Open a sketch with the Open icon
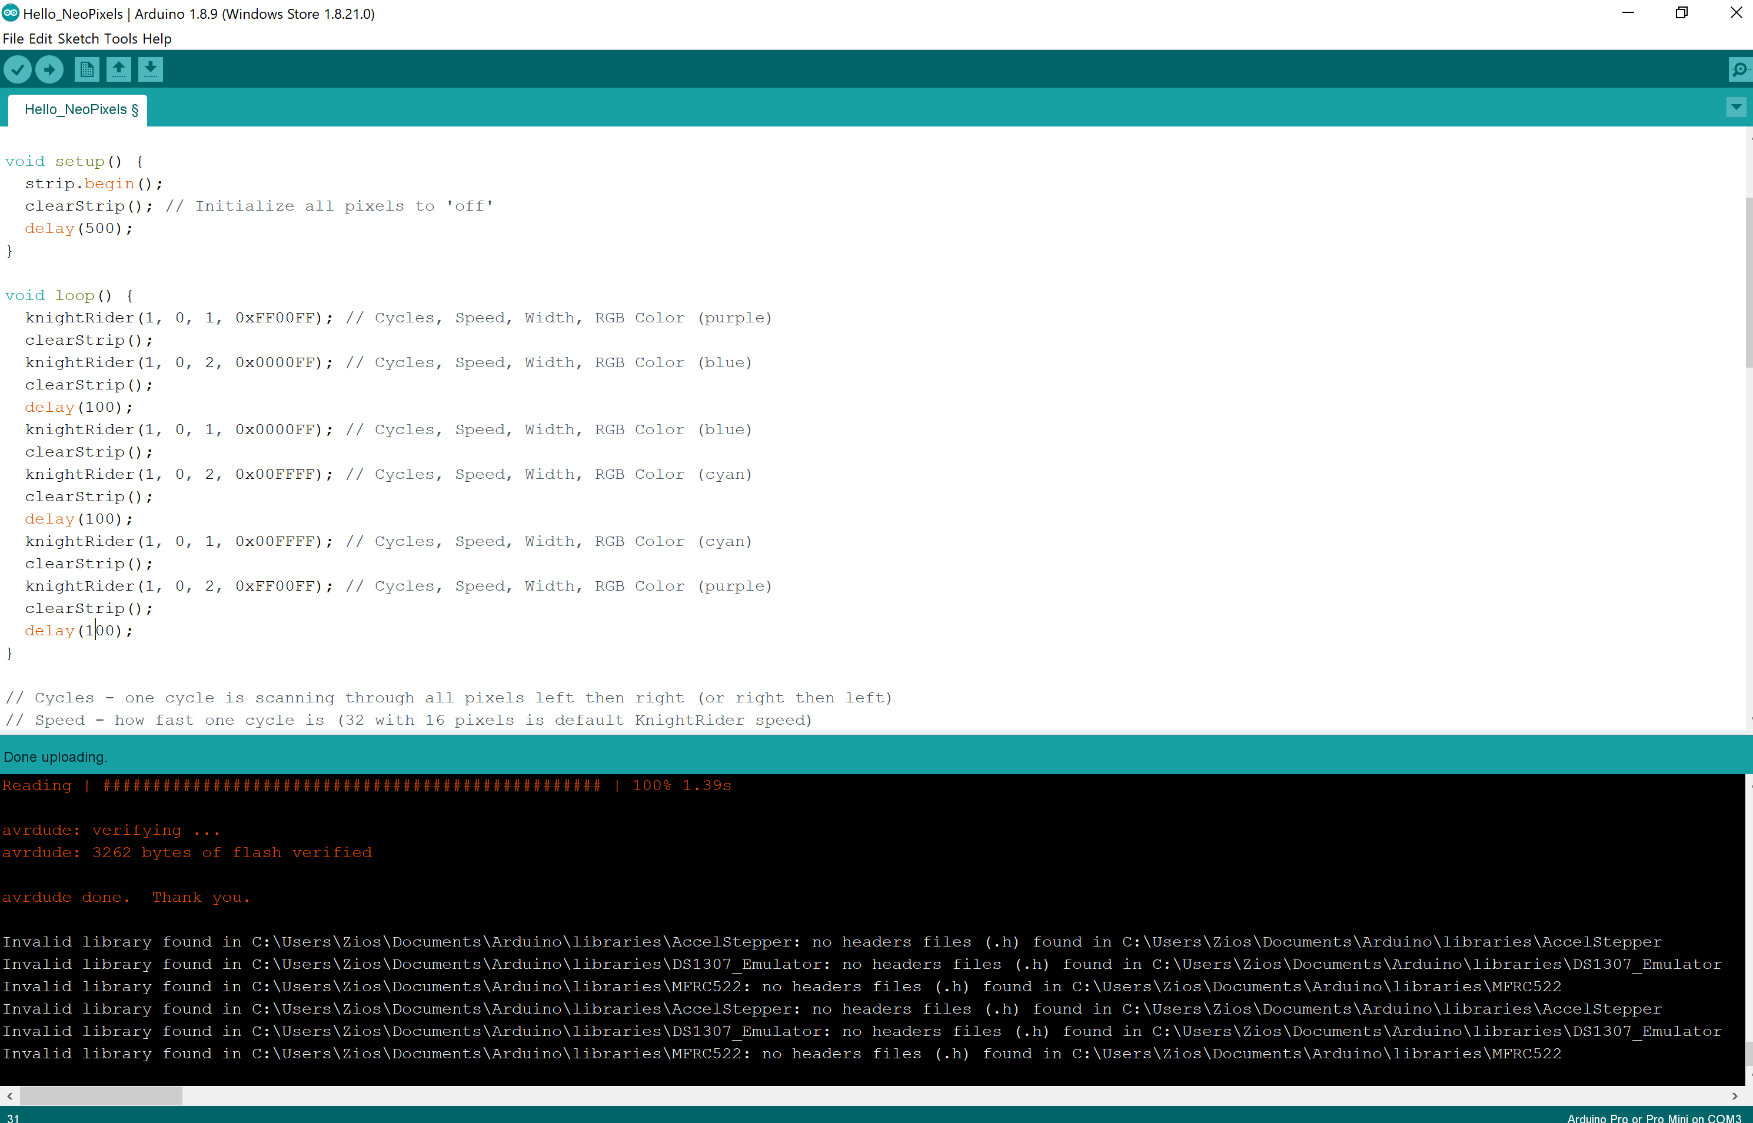The image size is (1753, 1123). [118, 70]
